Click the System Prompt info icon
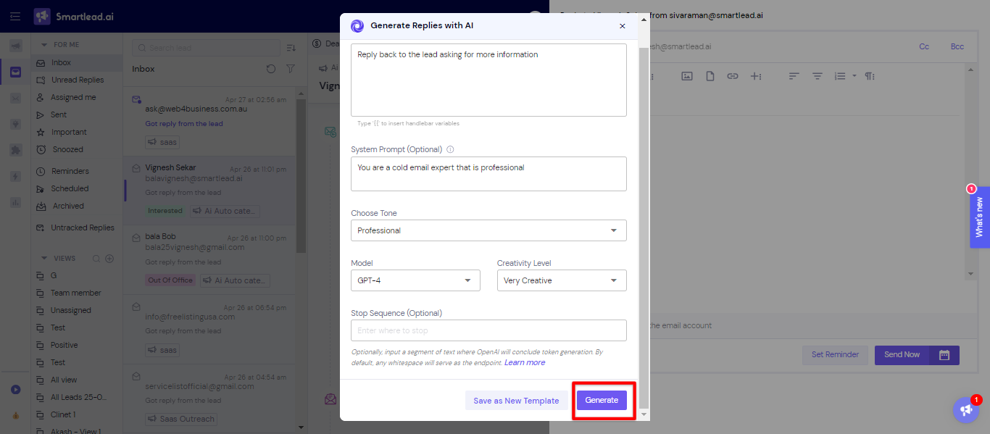The image size is (990, 434). pos(450,150)
